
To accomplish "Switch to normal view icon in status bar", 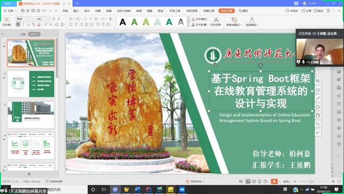I will point(248,181).
